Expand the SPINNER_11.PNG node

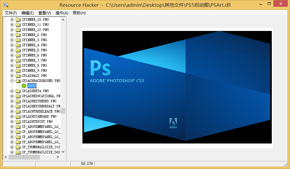tap(12, 25)
